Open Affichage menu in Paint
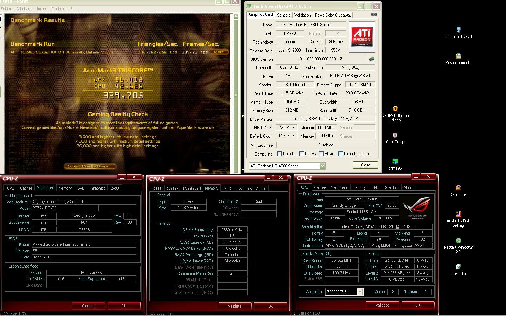This screenshot has width=506, height=316. (x=24, y=9)
